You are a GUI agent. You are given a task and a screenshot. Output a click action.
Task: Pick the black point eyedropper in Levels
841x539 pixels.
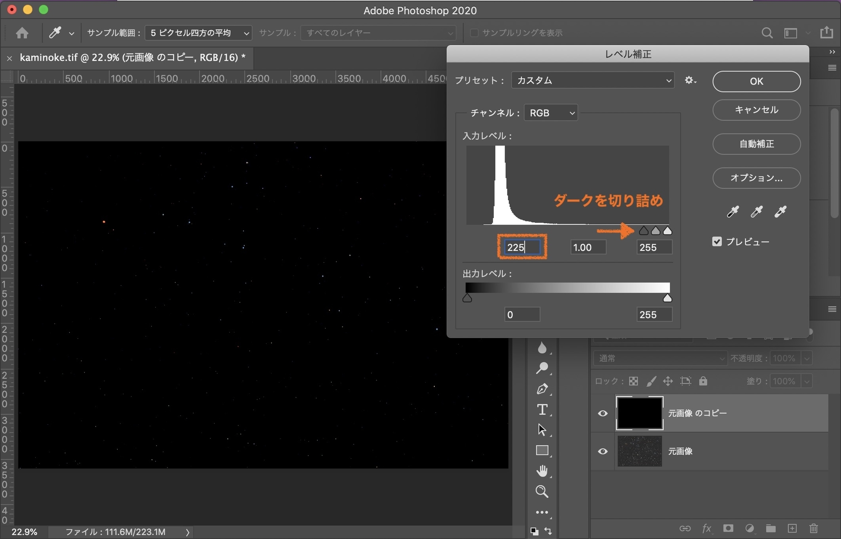click(733, 211)
